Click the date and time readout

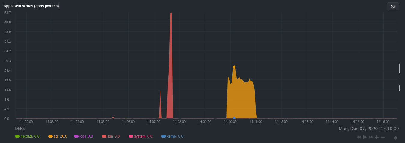(369, 129)
